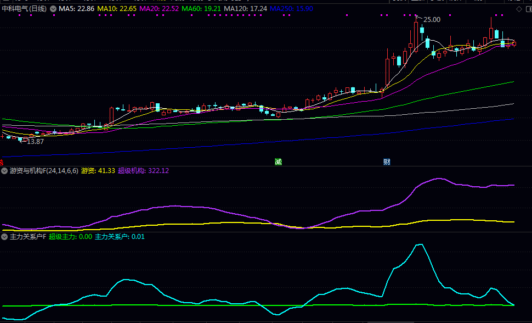Click the MA120: 17.24 label
The height and width of the screenshot is (323, 532).
click(x=245, y=9)
